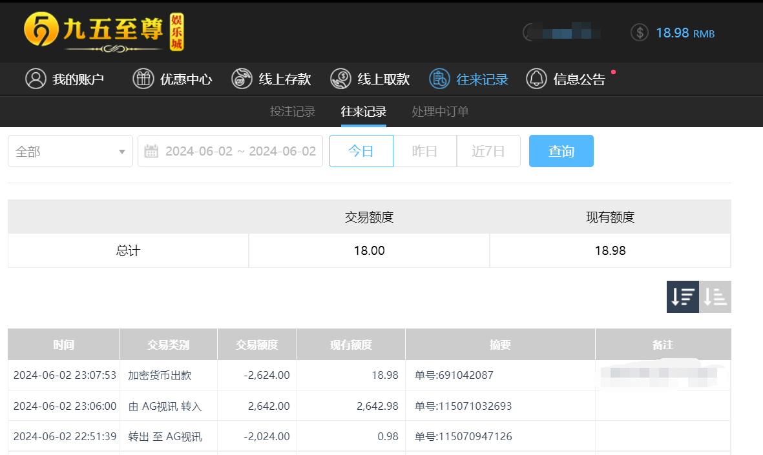Click the ascending sort icon above the table

(x=715, y=297)
